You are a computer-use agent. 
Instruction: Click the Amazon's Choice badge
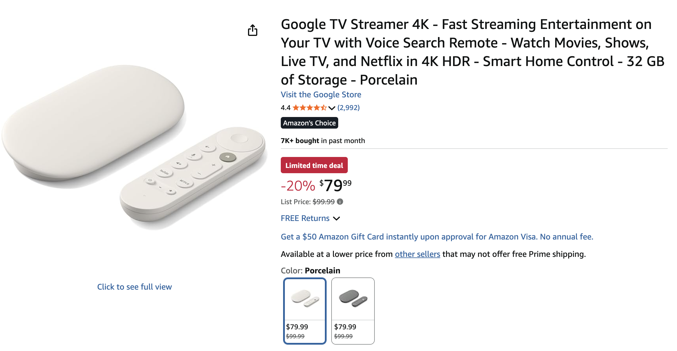(309, 123)
